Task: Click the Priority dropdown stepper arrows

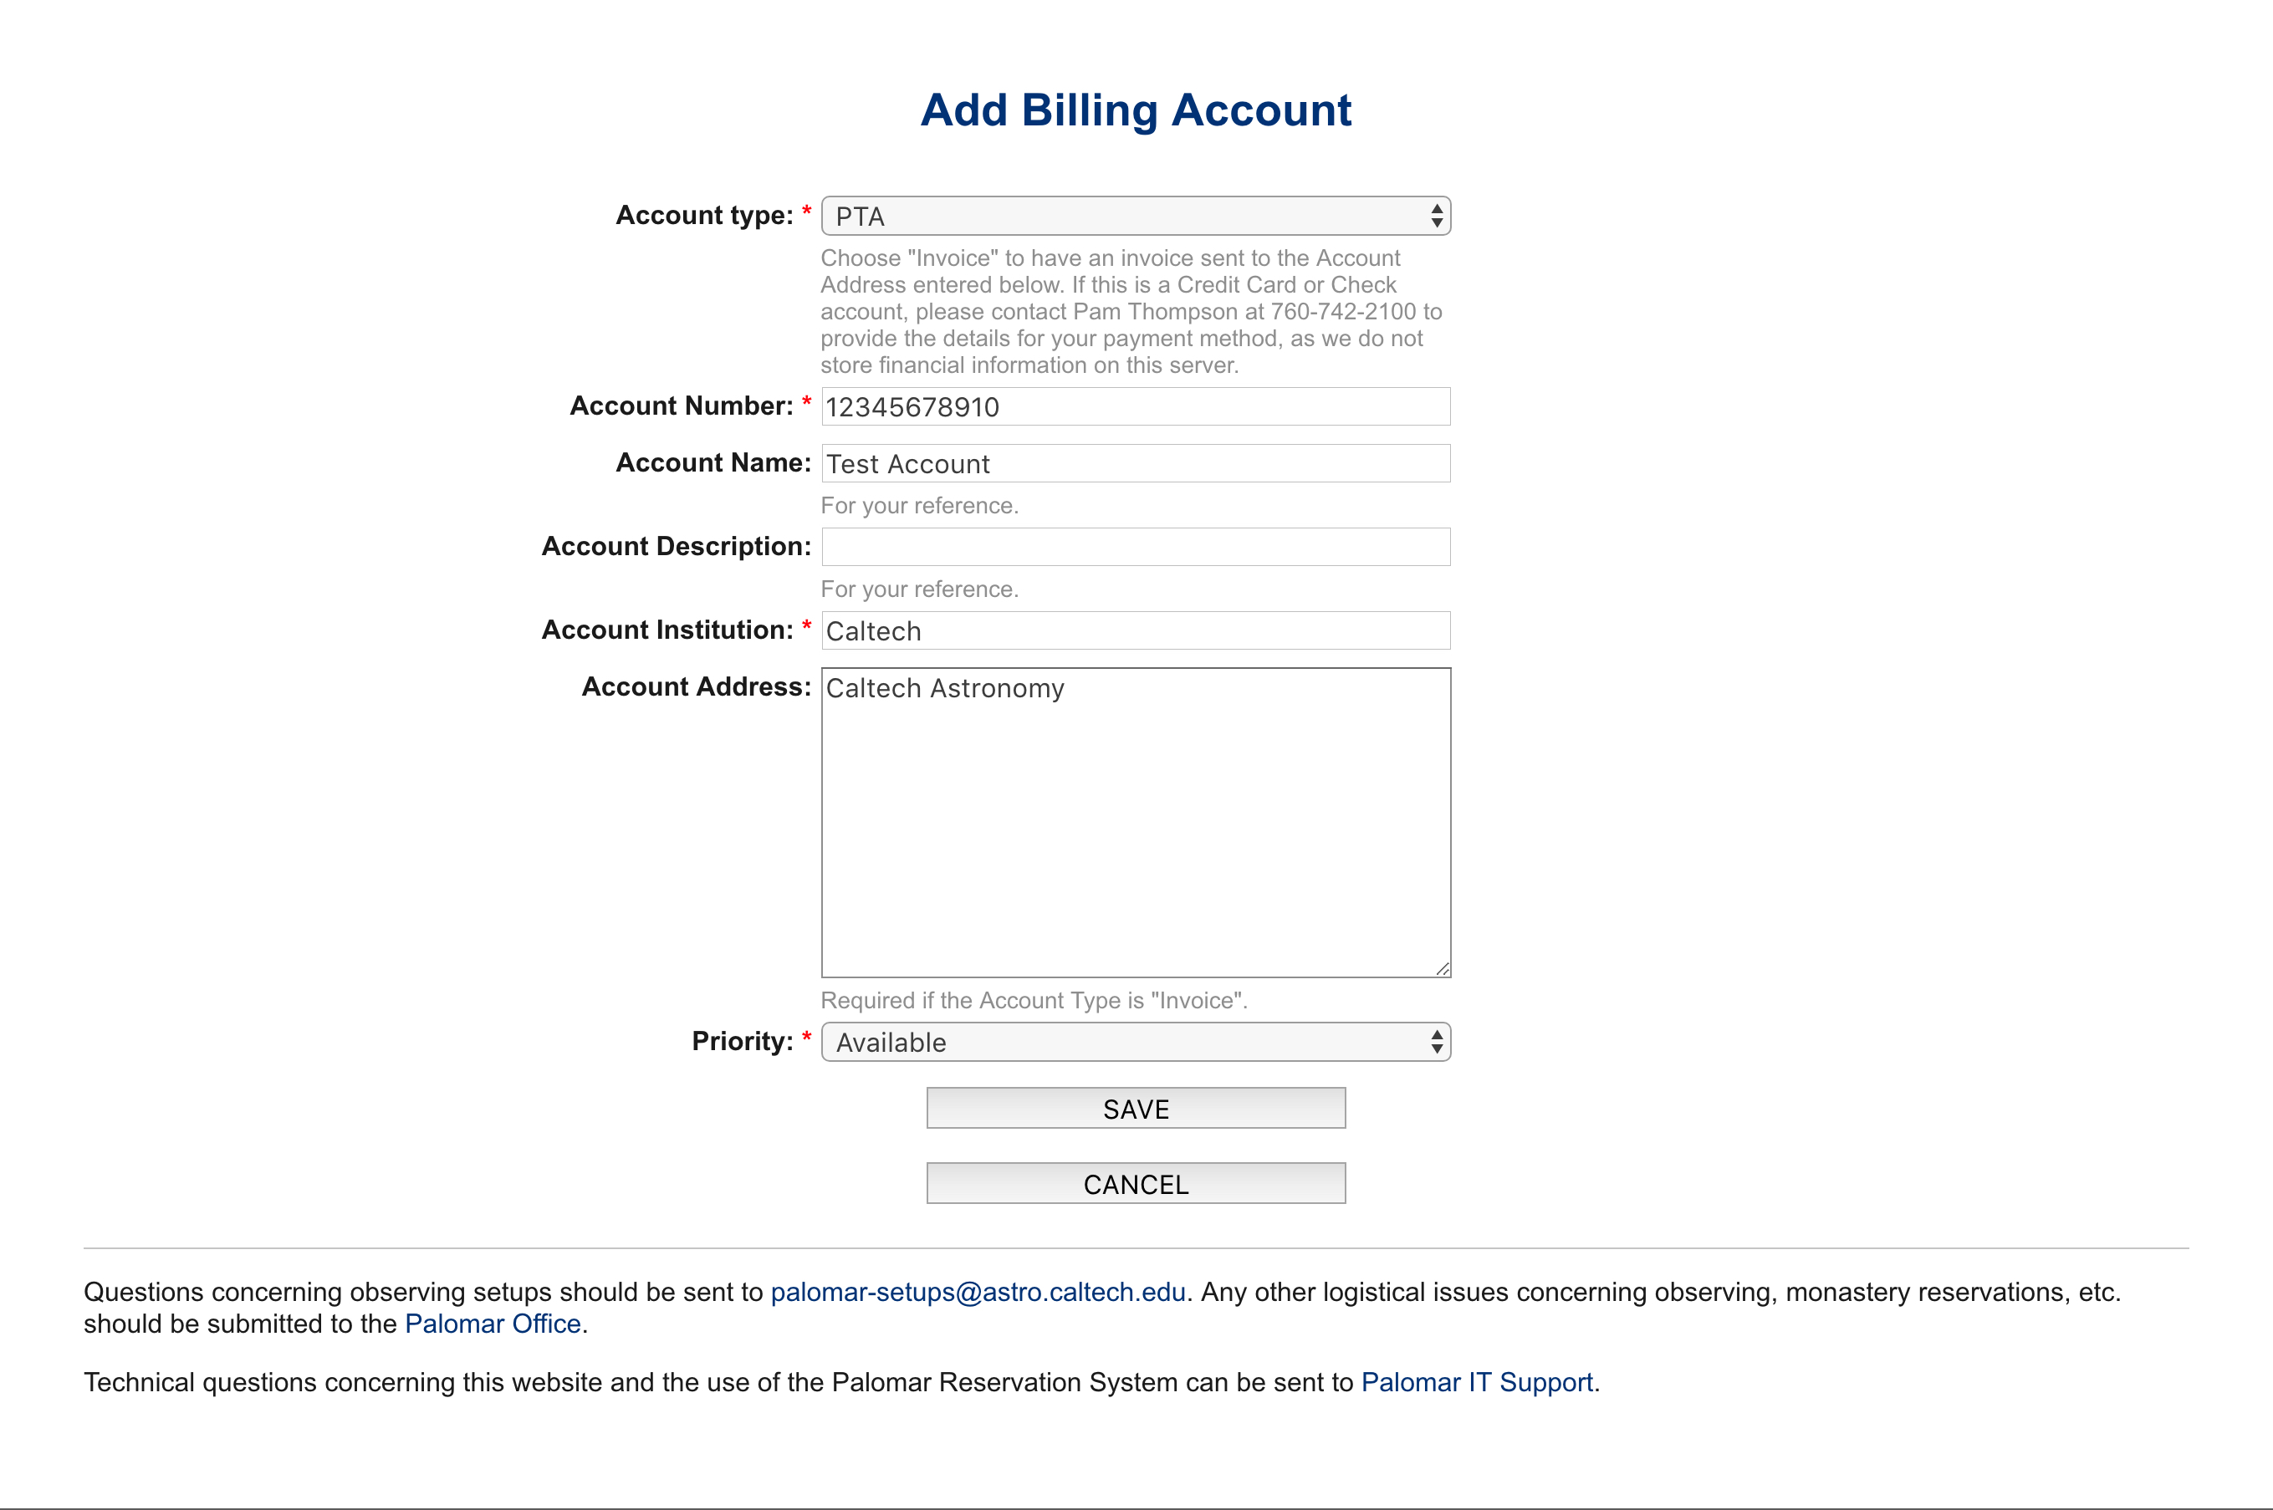Action: [1436, 1042]
